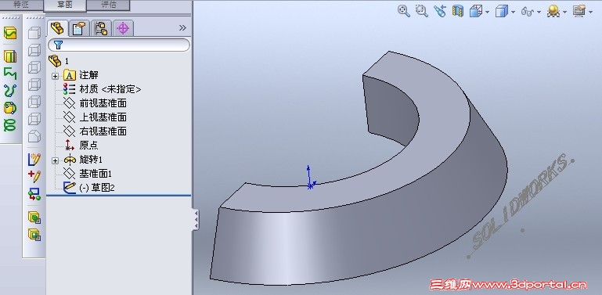Click the yellow box with circled curve icon
This screenshot has width=602, height=295.
click(10, 108)
